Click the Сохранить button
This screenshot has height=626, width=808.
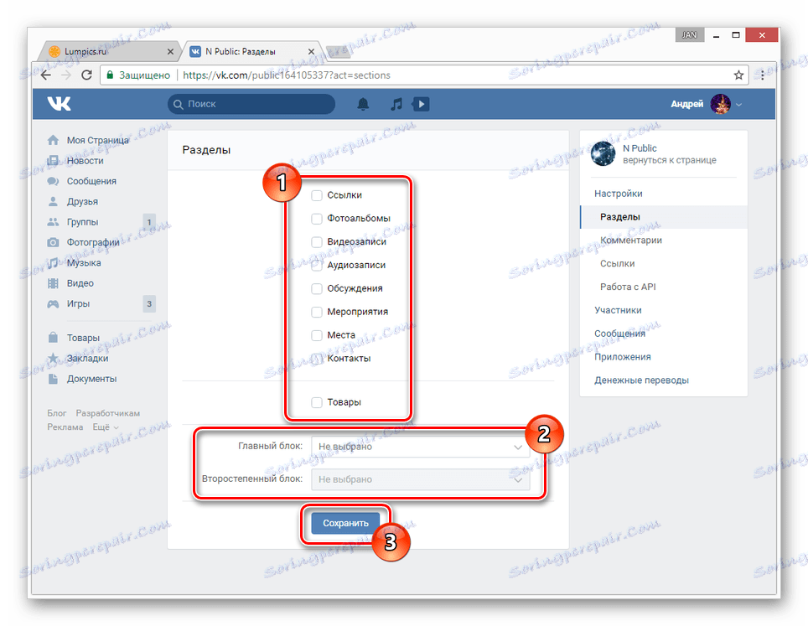point(345,524)
